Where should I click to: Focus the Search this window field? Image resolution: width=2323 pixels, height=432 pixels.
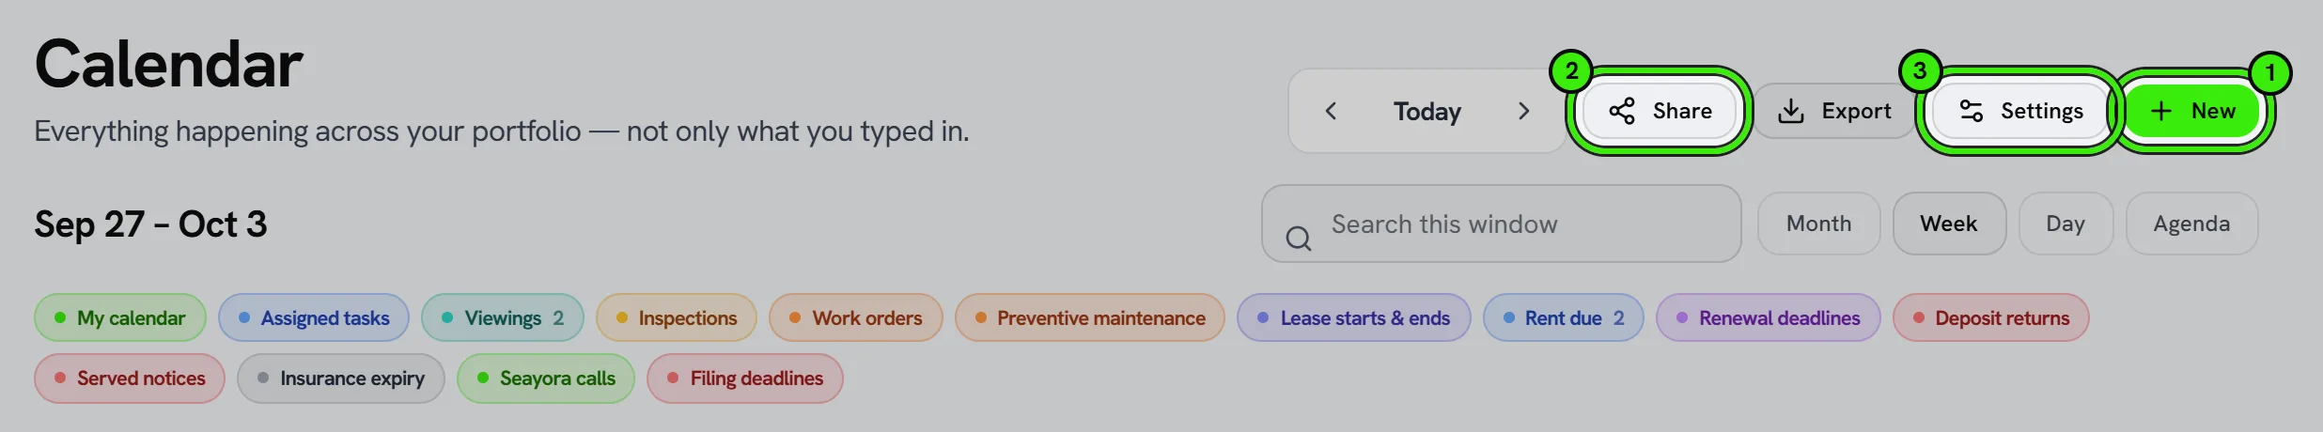[1502, 224]
